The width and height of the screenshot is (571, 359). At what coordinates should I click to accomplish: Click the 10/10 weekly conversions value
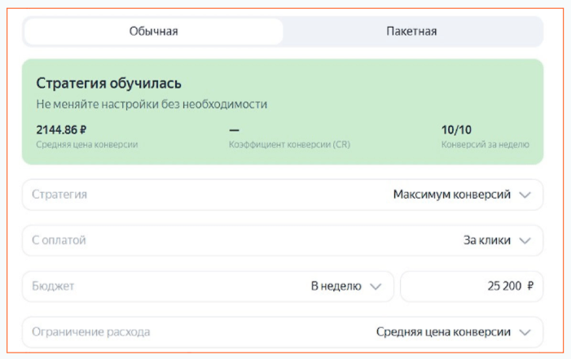[456, 129]
